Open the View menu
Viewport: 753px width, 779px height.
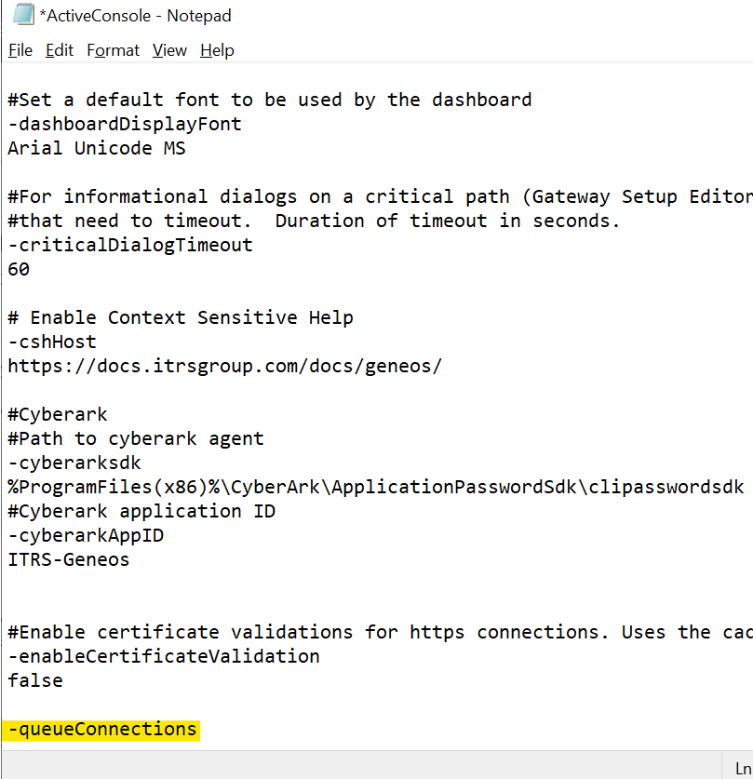point(169,50)
